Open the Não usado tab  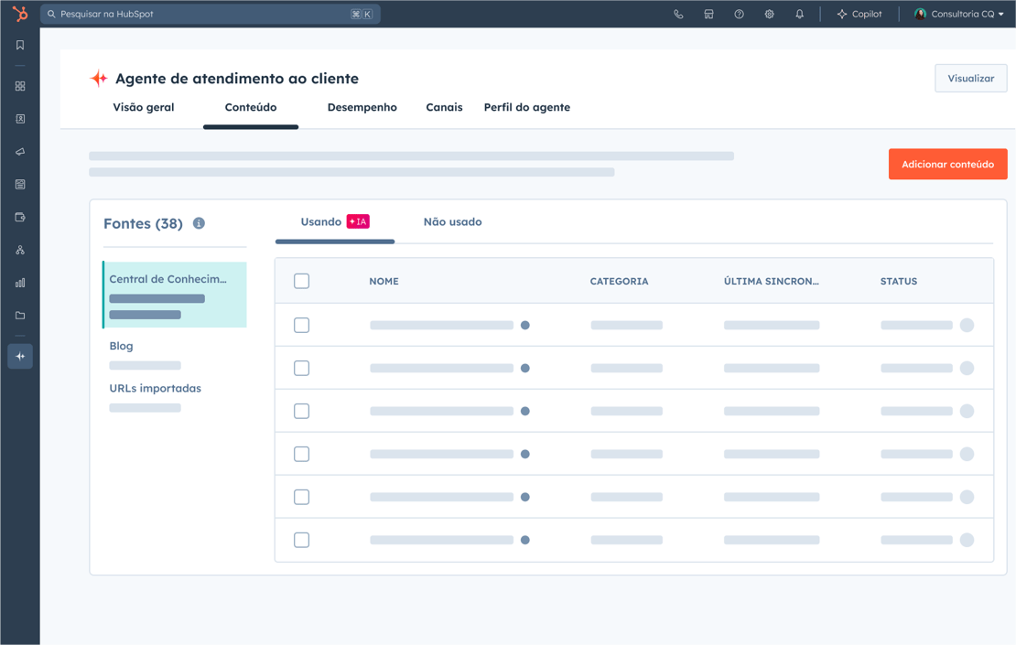(452, 222)
